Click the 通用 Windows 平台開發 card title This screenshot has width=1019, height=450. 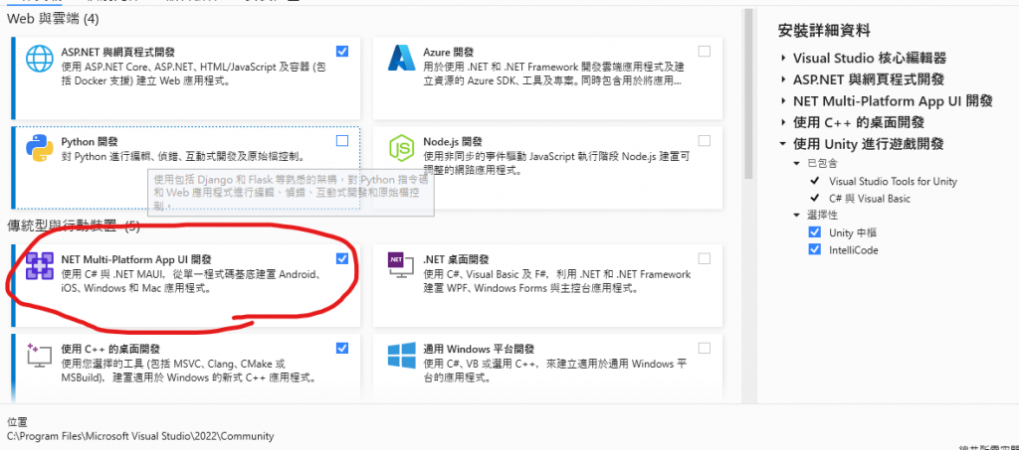coord(479,349)
